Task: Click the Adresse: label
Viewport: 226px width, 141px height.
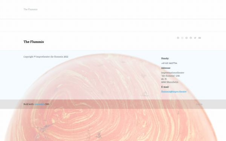Action: coord(166,68)
